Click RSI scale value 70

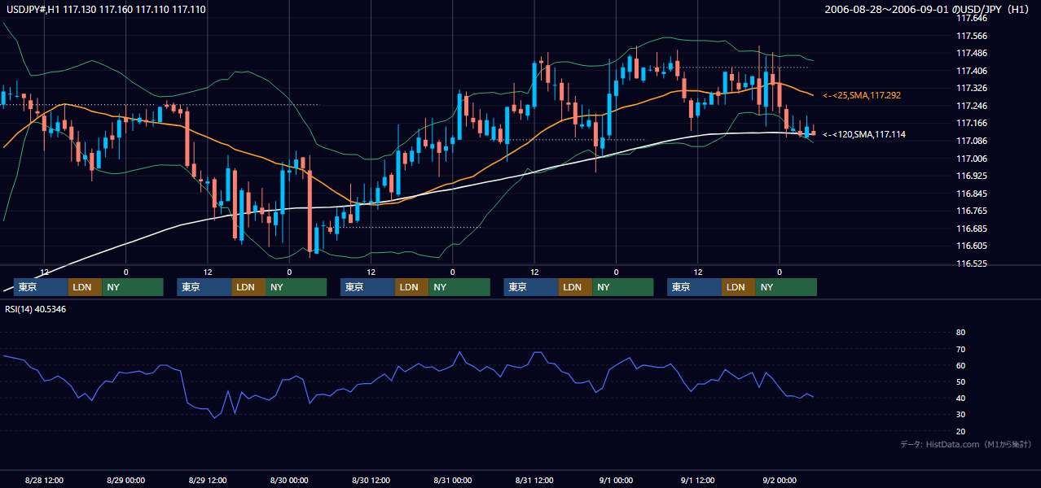(x=960, y=349)
